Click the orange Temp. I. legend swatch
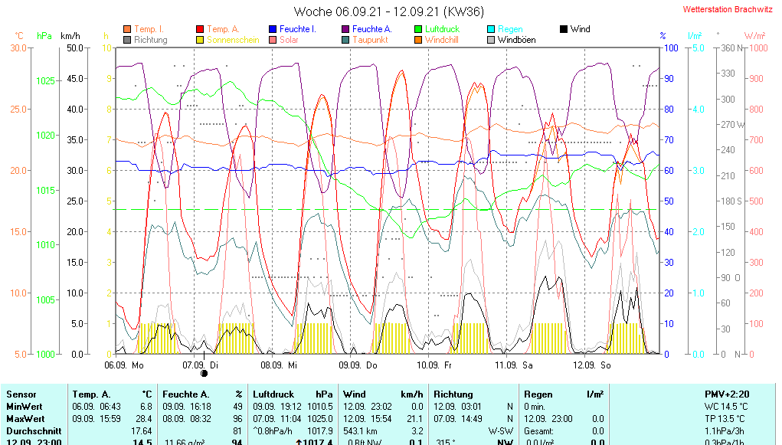782x445 pixels. (127, 29)
